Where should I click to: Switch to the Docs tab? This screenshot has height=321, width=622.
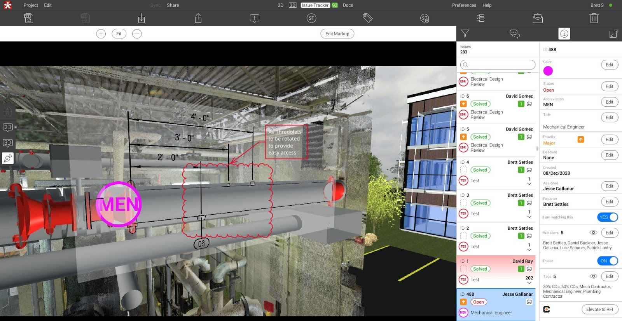348,5
